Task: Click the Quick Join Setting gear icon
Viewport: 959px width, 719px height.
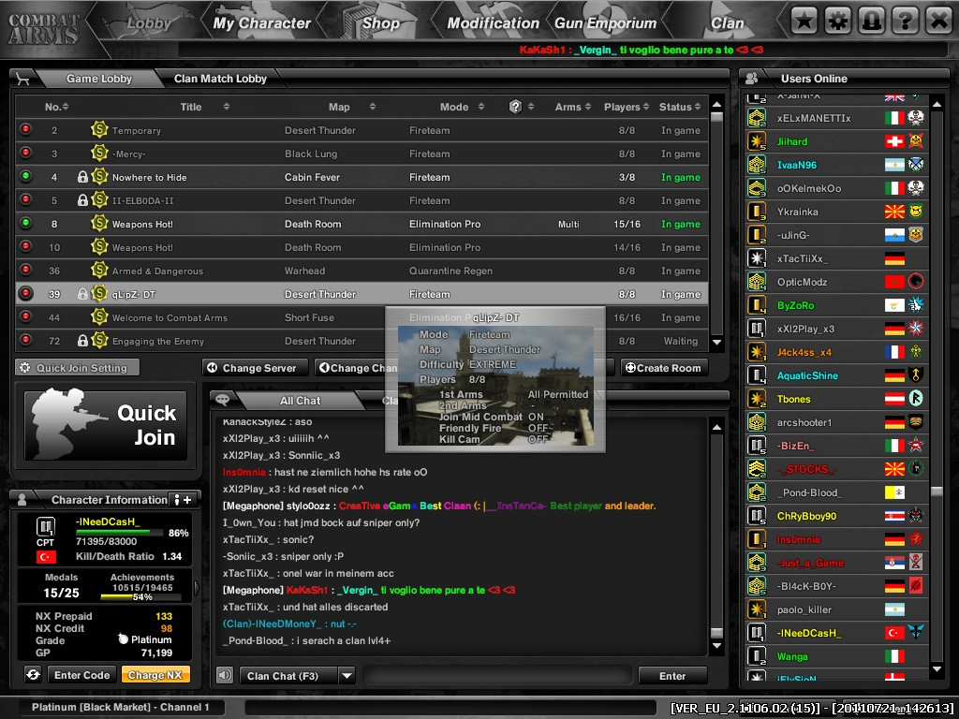Action: click(25, 367)
